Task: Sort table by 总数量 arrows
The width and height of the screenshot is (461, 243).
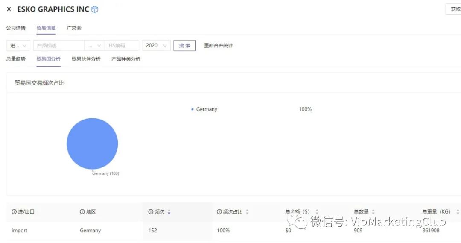Action: click(373, 212)
